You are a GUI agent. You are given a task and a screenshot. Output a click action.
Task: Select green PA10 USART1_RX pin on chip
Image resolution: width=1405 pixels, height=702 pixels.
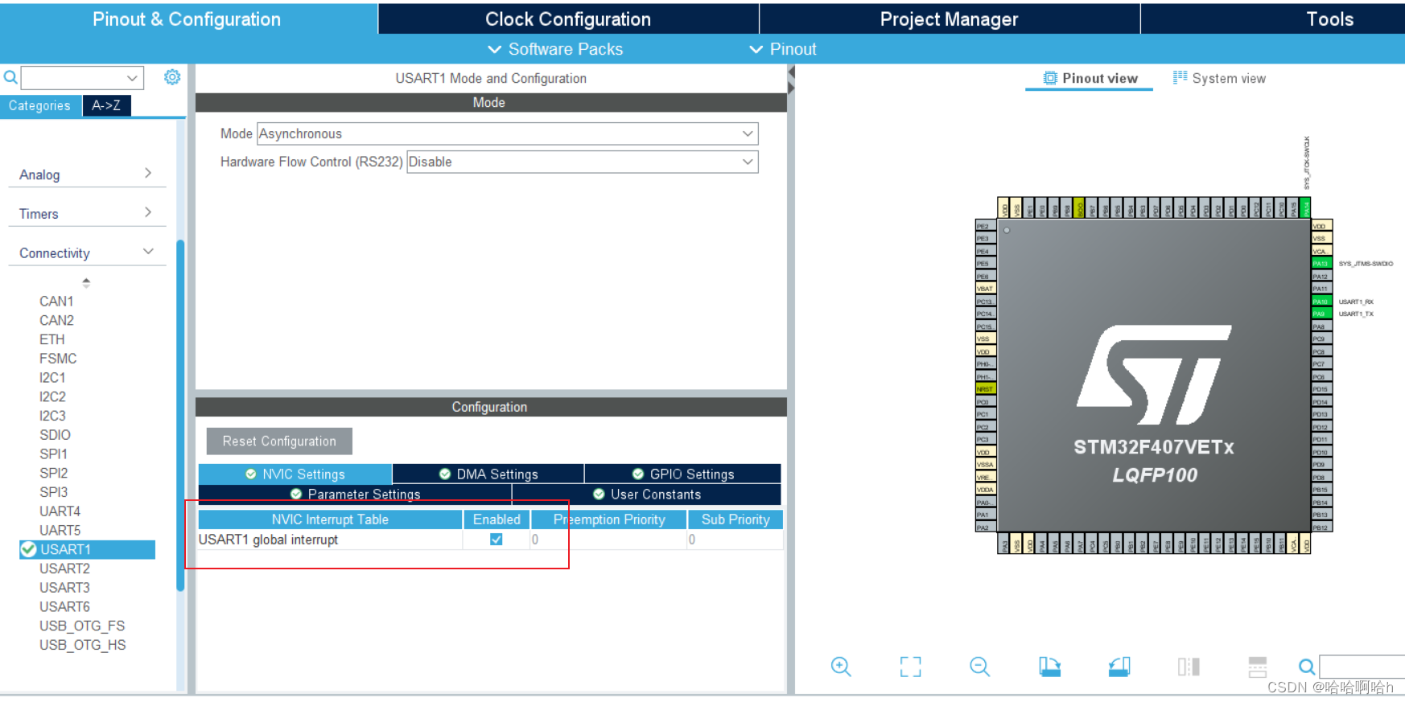coord(1321,302)
